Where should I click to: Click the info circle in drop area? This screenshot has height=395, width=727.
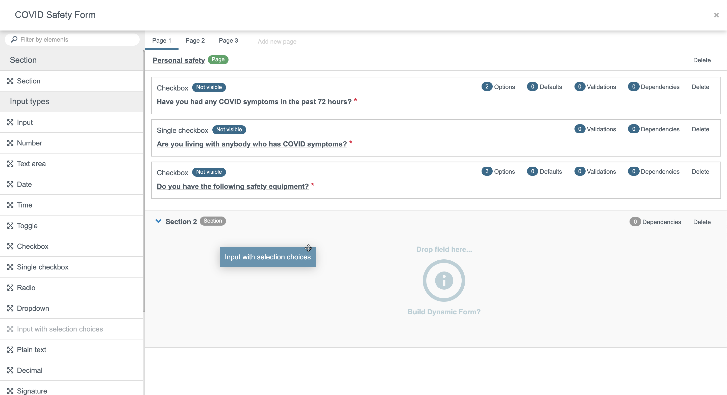click(x=444, y=281)
